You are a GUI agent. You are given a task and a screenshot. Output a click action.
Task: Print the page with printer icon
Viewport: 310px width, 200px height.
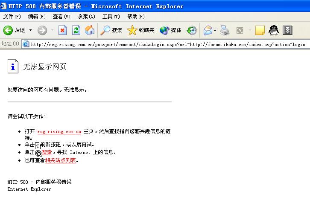[x=225, y=30]
